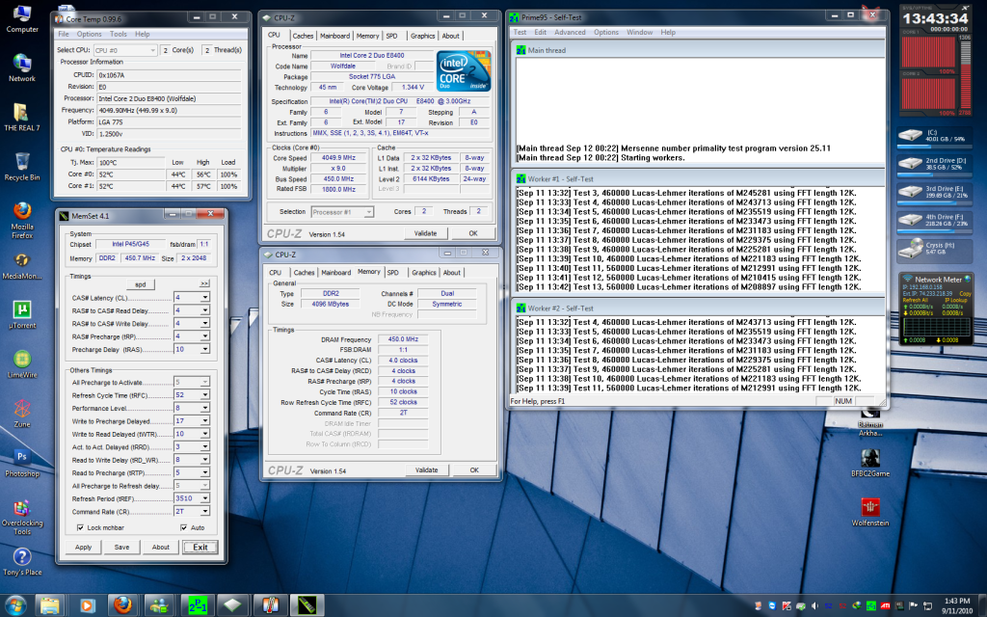The image size is (987, 617).
Task: Toggle Lock mchbar checkbox in MemSet
Action: 80,527
